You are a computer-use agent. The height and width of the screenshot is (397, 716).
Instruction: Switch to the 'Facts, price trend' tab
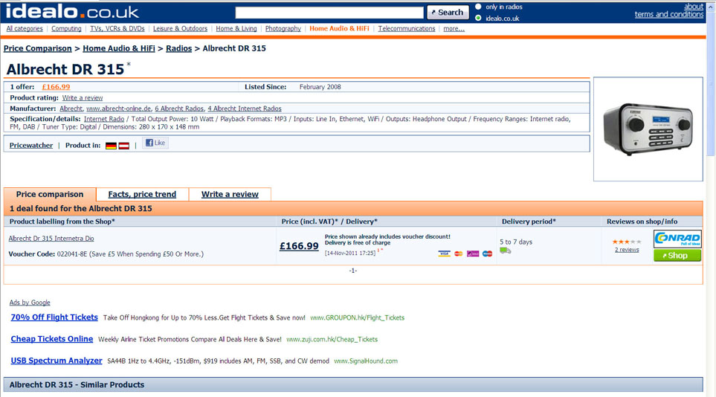(x=142, y=194)
